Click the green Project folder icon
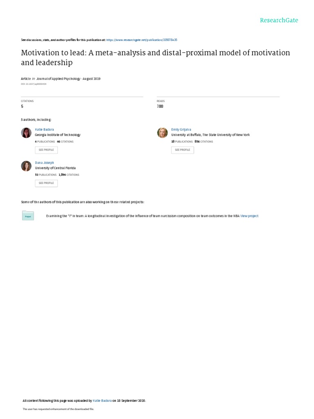314x419 pixels. (x=28, y=216)
